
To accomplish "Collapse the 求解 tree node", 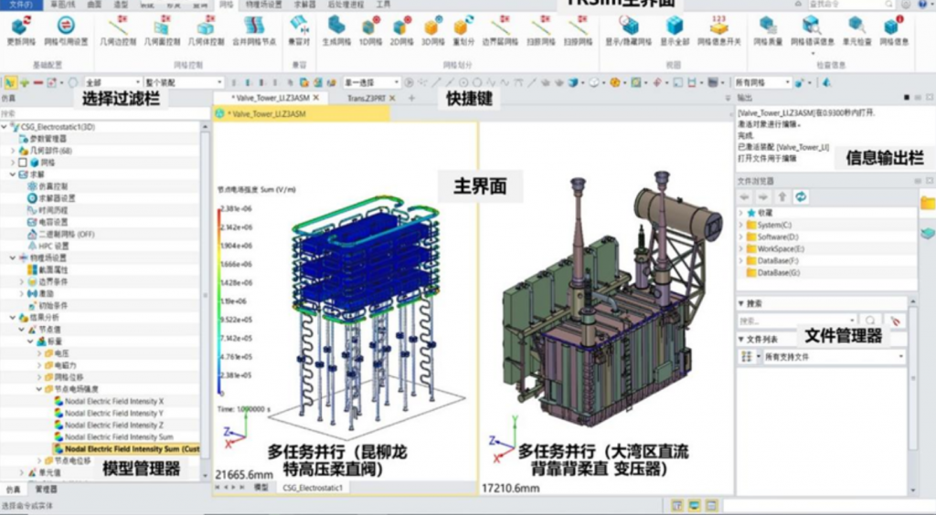I will pos(13,174).
